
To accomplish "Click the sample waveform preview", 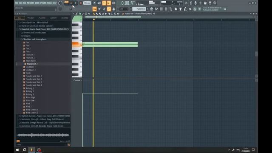I will pos(43,135).
